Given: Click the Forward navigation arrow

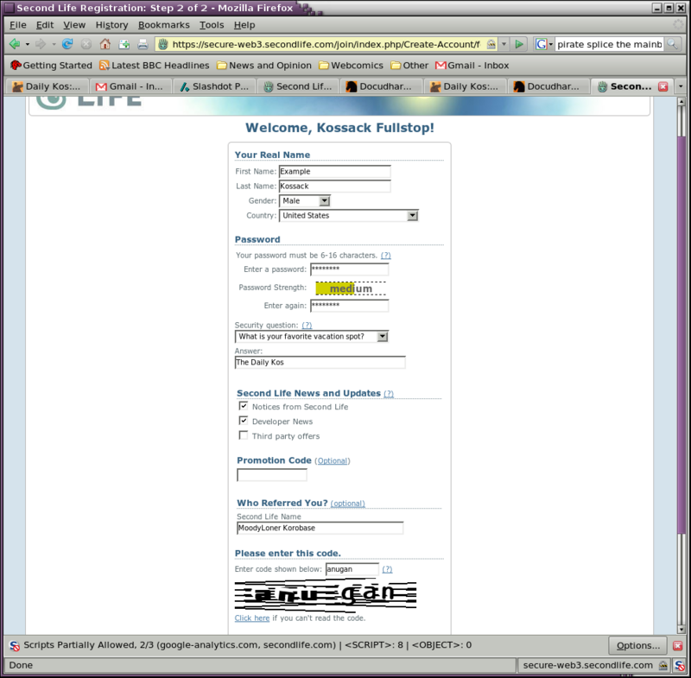Looking at the screenshot, I should (41, 44).
